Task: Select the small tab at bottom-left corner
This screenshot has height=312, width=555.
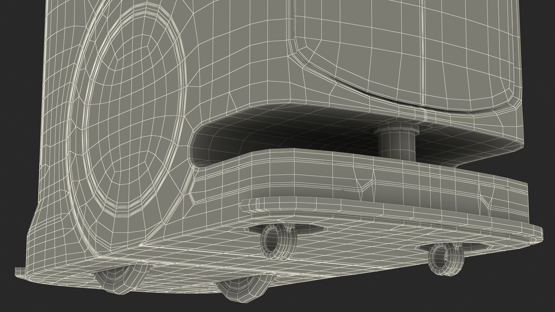Action: click(20, 271)
